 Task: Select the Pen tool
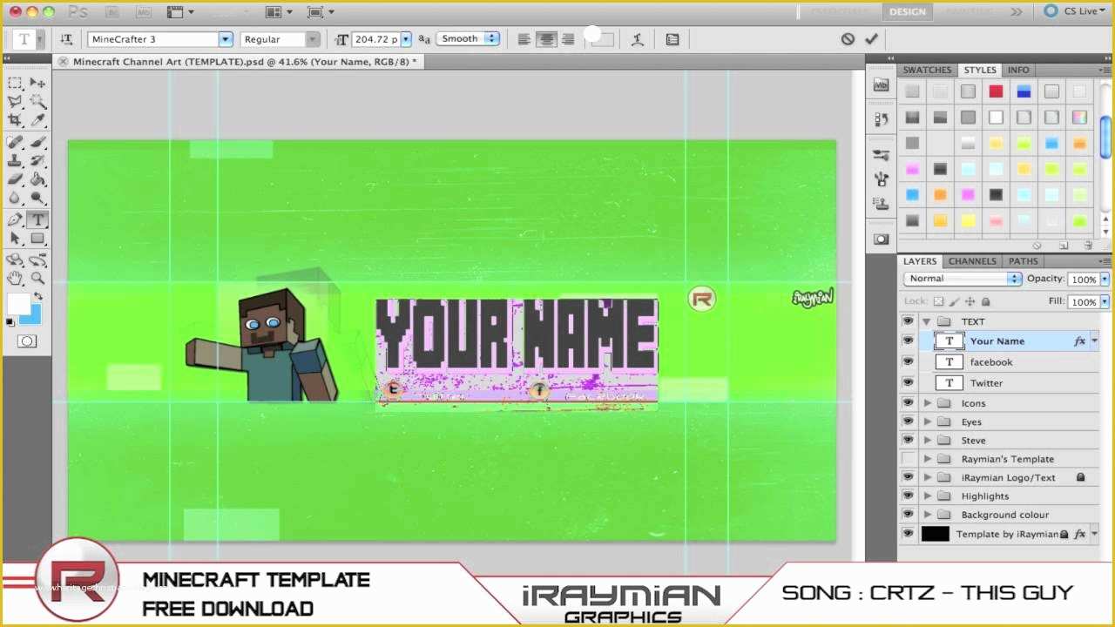click(x=15, y=219)
